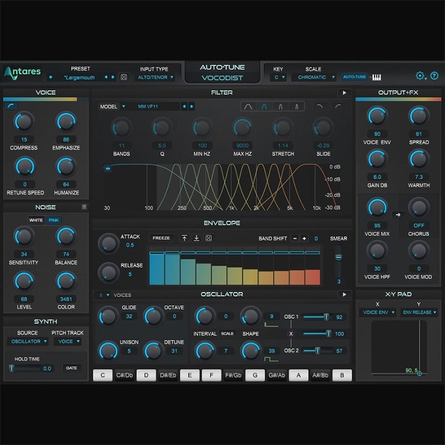Click the D note key

click(146, 375)
